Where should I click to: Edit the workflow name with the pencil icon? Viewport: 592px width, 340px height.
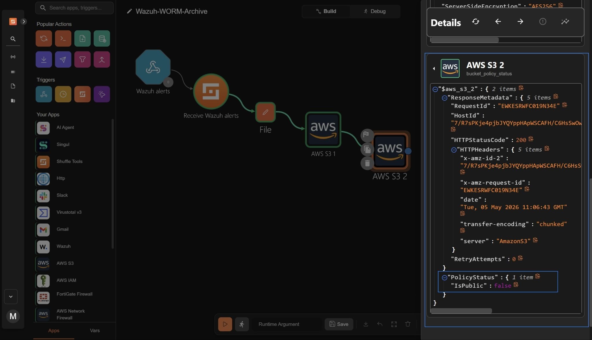pyautogui.click(x=129, y=11)
